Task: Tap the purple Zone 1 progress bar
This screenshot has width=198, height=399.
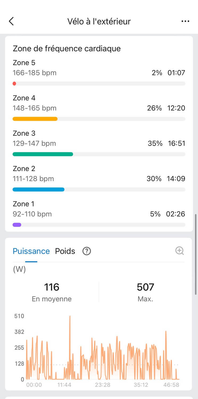Action: click(x=17, y=225)
